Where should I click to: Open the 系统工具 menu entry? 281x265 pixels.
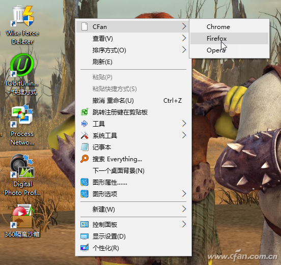133,135
